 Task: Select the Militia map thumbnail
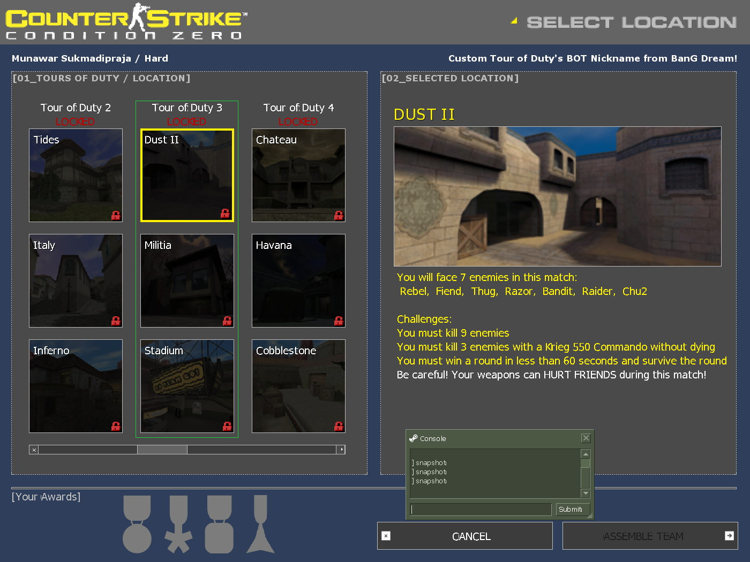tap(186, 280)
